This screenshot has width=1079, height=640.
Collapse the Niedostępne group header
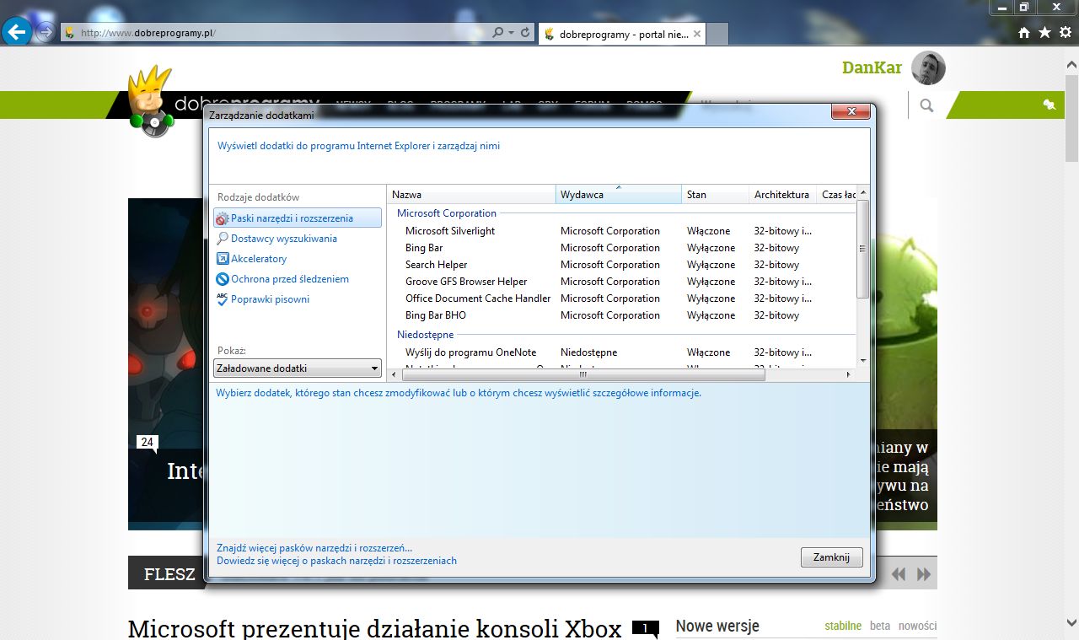point(425,335)
